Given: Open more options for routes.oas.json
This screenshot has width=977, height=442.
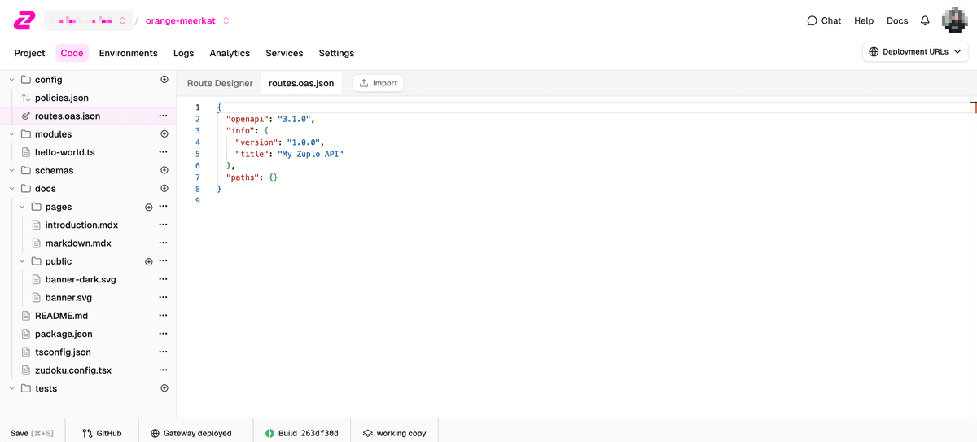Looking at the screenshot, I should coord(164,116).
